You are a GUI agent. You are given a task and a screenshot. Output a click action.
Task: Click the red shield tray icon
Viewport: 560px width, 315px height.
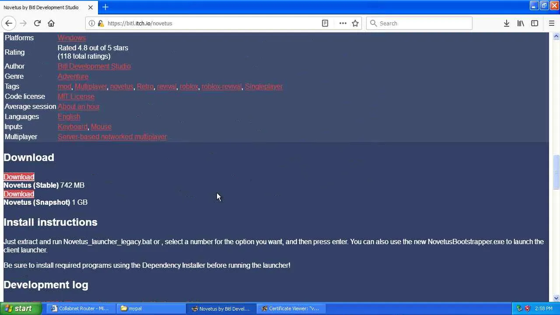(x=527, y=308)
